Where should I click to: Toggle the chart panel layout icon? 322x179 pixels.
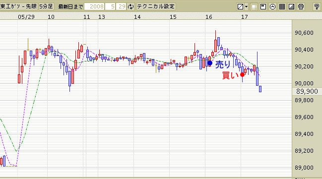point(254,7)
